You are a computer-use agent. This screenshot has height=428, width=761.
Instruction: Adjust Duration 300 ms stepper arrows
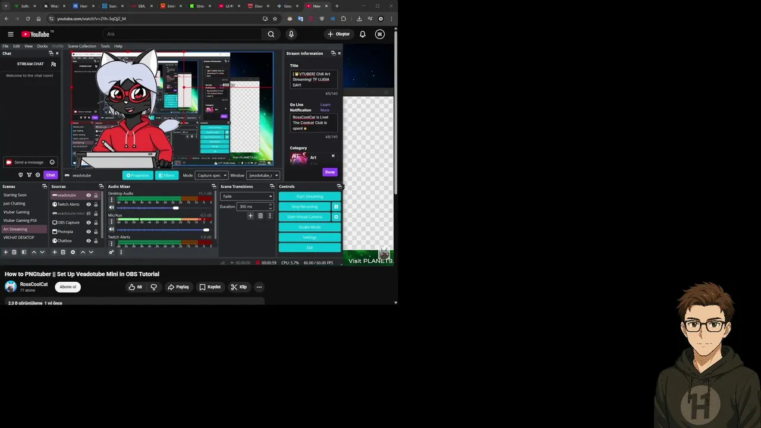[x=271, y=206]
